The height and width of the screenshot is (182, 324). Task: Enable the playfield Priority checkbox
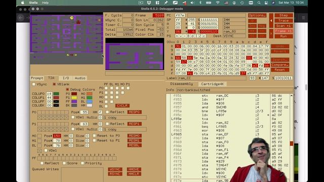click(x=83, y=163)
